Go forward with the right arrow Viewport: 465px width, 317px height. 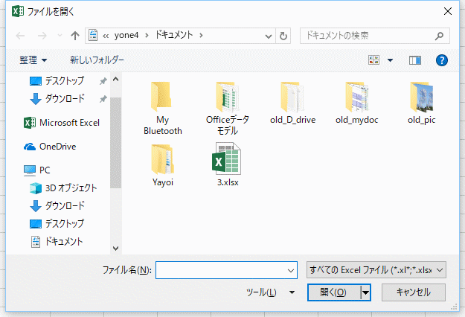[42, 36]
